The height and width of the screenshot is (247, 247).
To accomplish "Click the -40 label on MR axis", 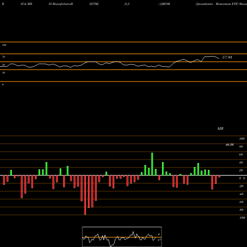I will click(x=241, y=194).
